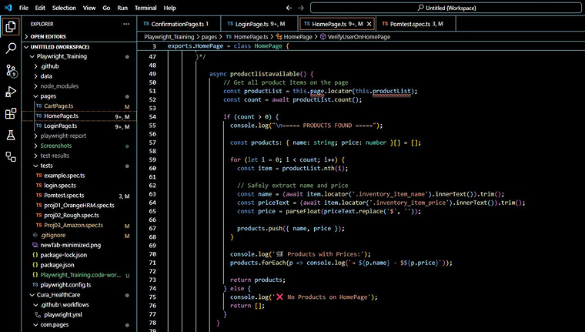Viewport: 585px width, 332px height.
Task: Open CartPage.ts in the file tree
Action: point(58,106)
